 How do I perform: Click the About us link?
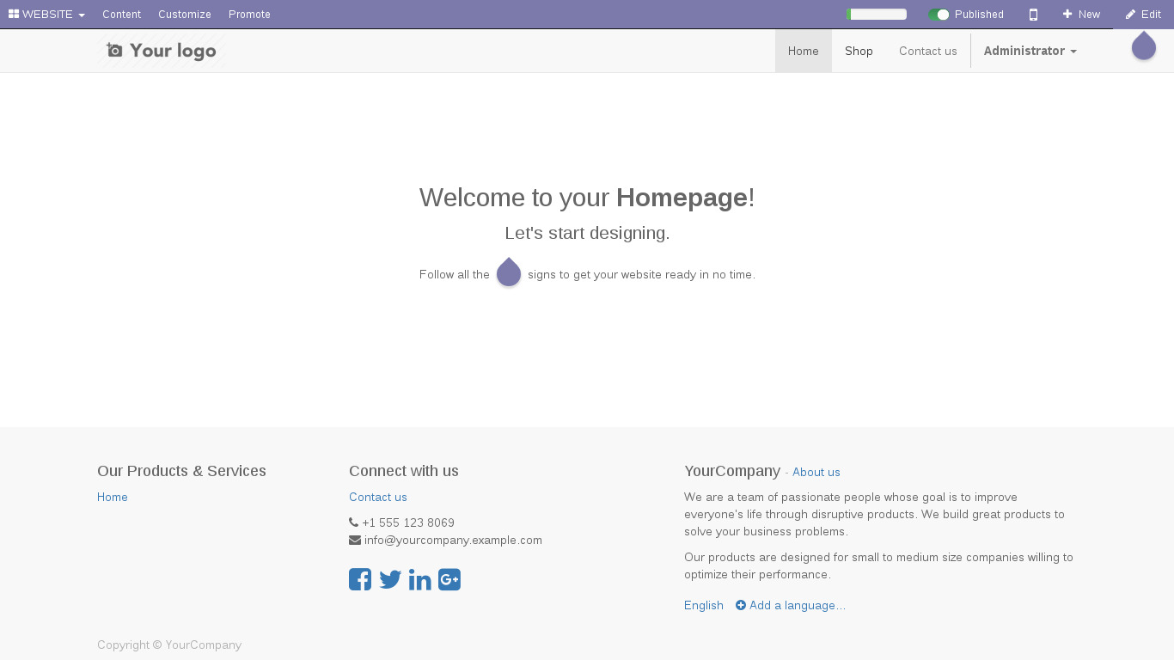pyautogui.click(x=816, y=471)
